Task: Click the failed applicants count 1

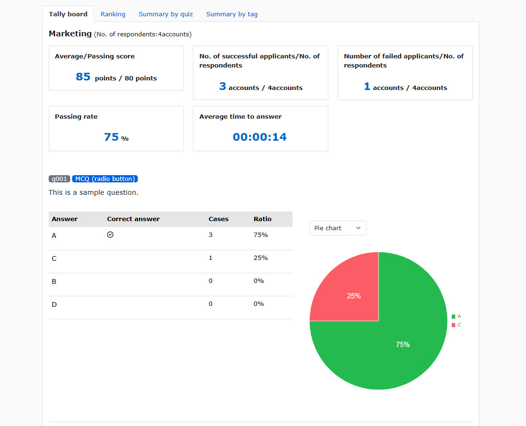Action: (x=367, y=87)
